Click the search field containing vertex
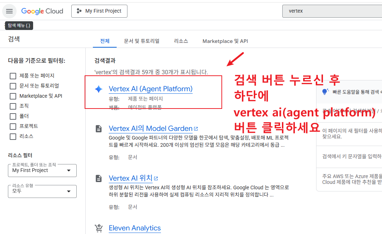The image size is (382, 234). pos(332,11)
